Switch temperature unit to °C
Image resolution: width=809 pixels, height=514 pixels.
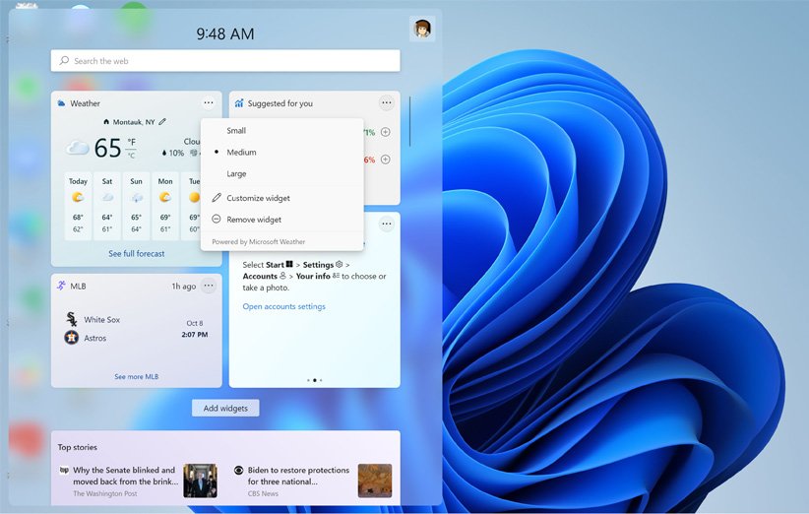pyautogui.click(x=132, y=156)
